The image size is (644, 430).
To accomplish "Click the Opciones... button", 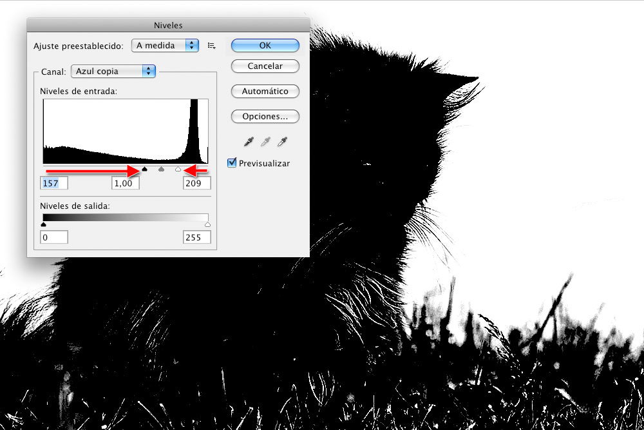I will 265,116.
